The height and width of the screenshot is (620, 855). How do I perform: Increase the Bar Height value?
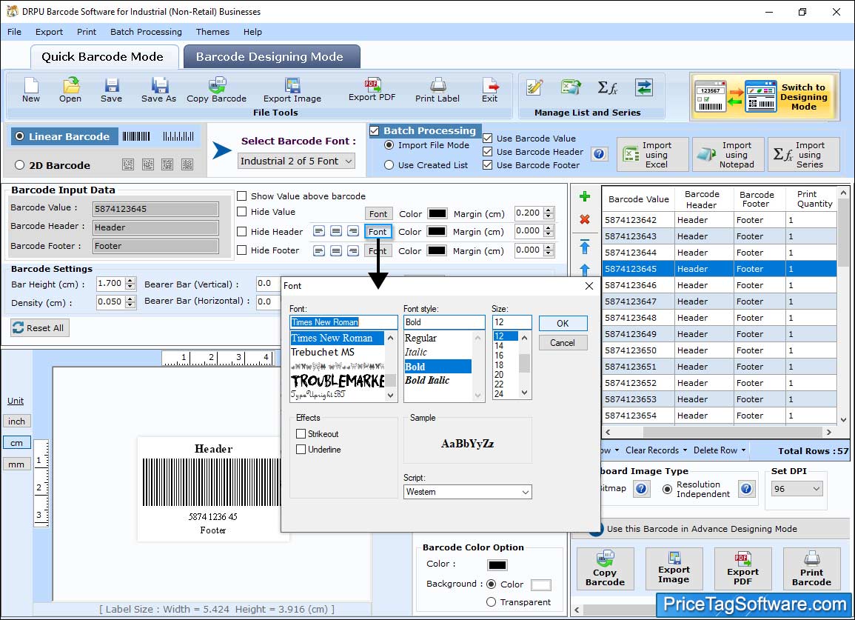(x=130, y=281)
